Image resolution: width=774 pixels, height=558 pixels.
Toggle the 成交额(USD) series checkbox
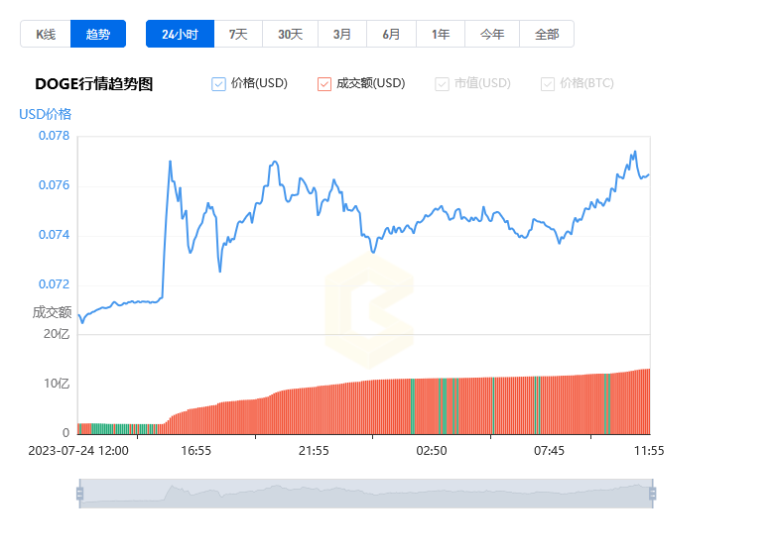tap(323, 84)
